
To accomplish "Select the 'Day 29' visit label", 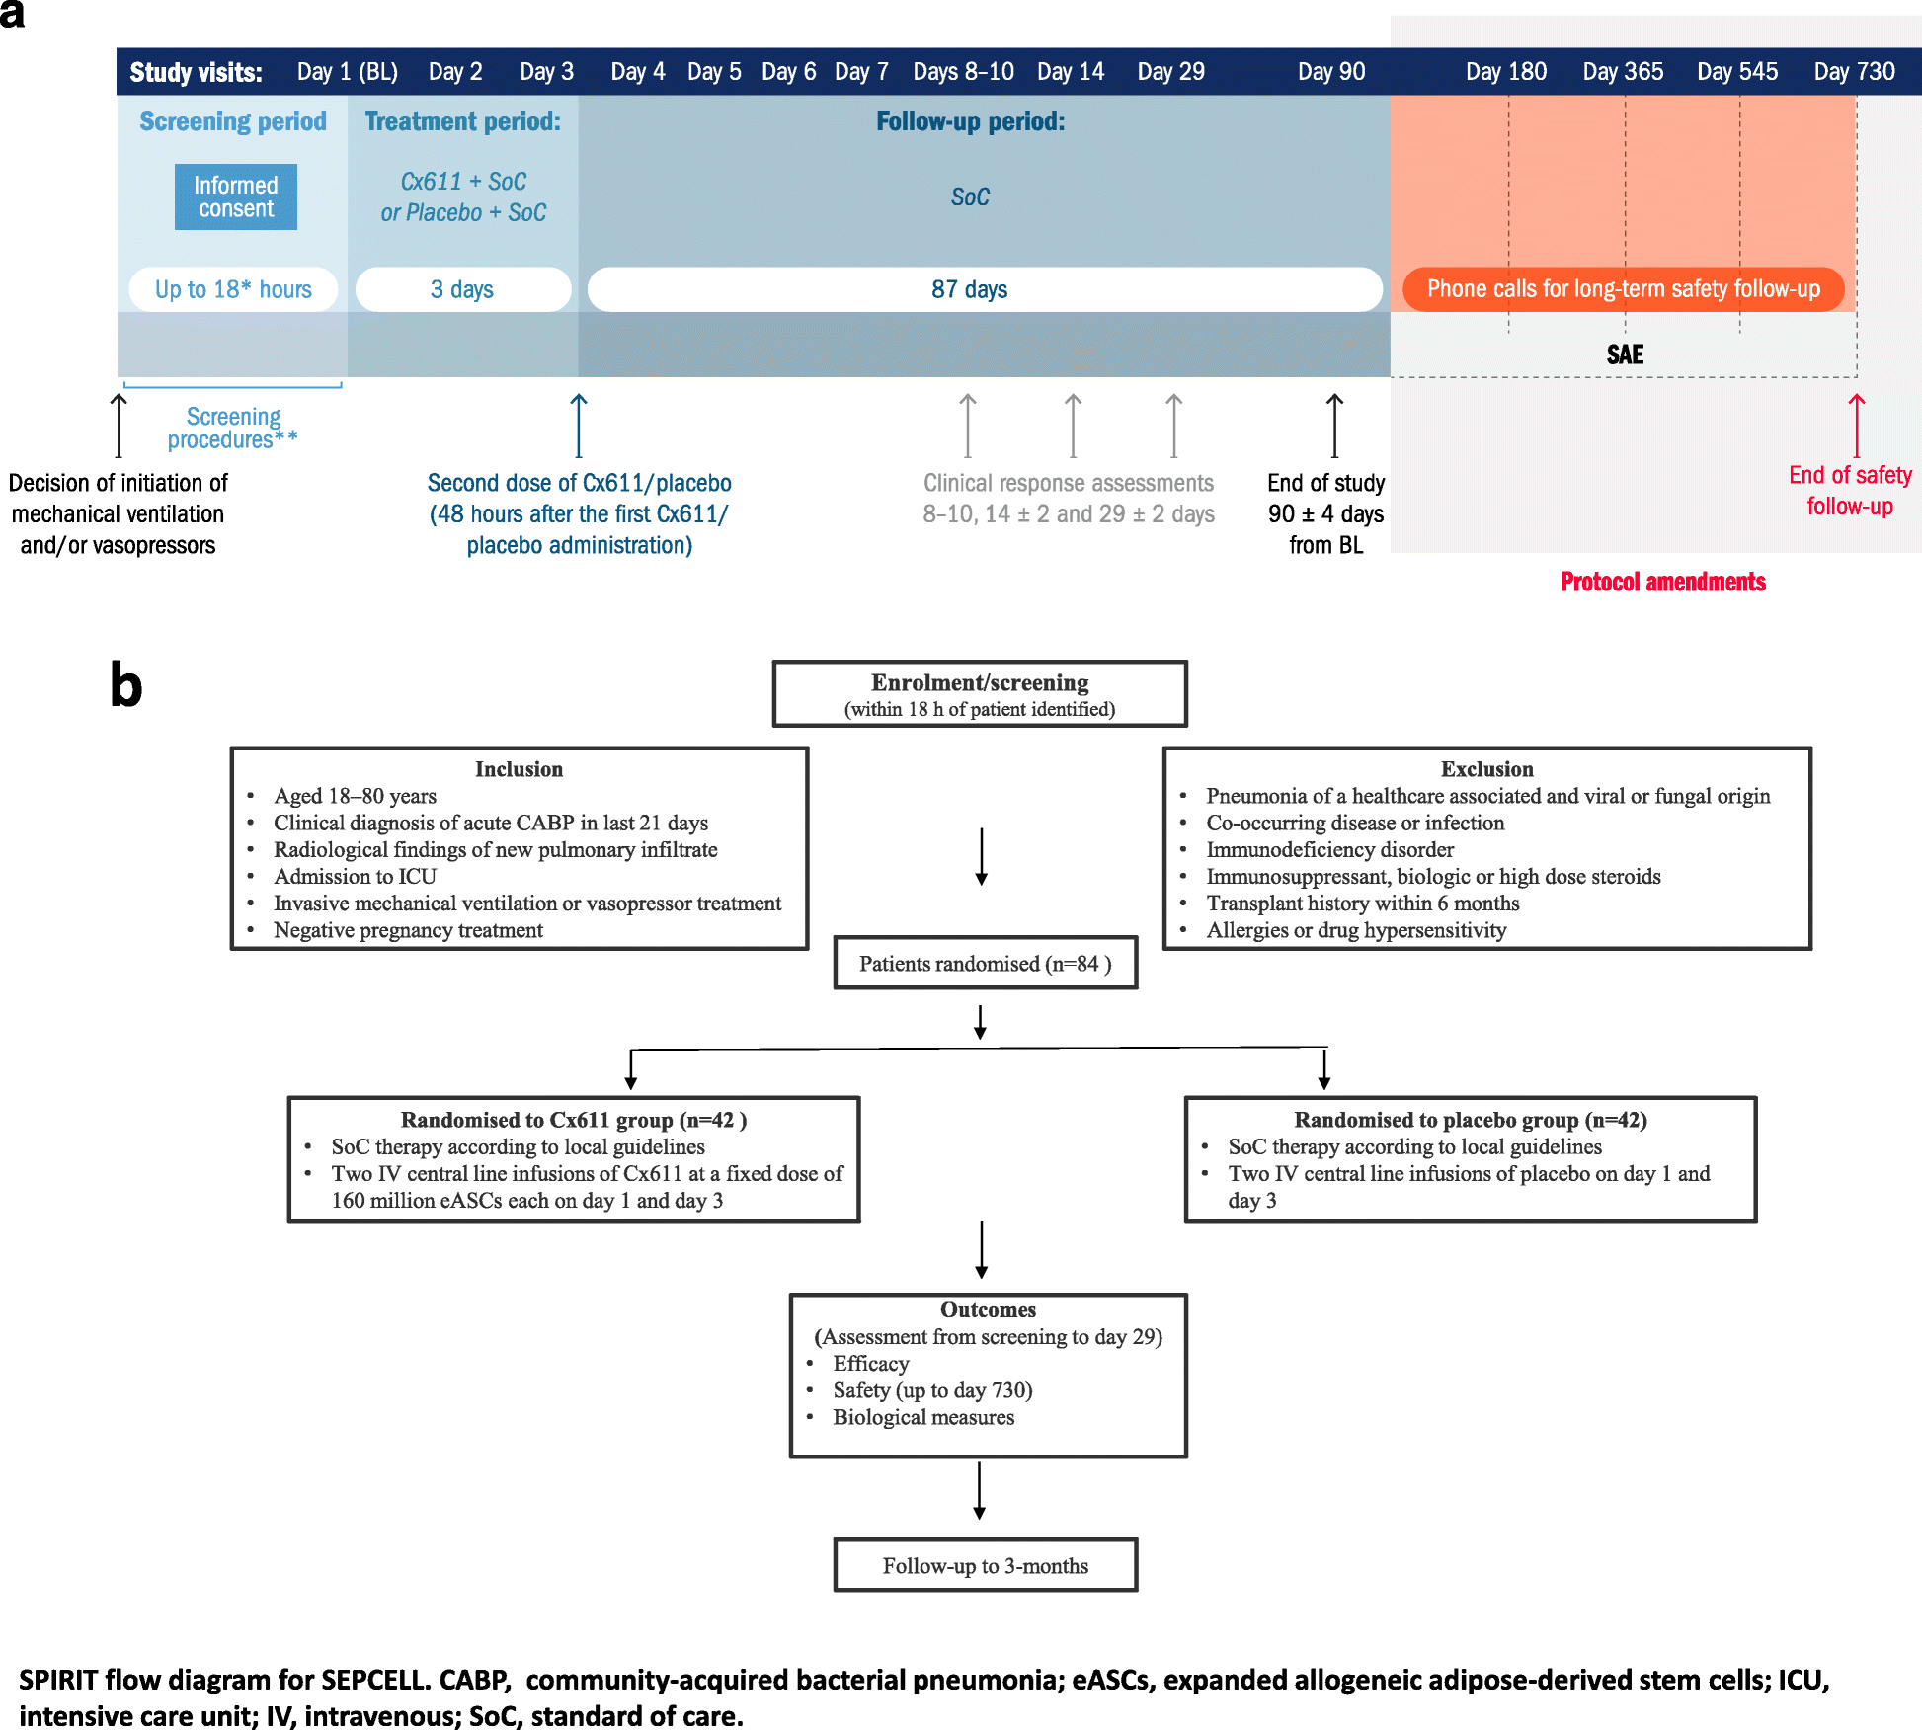I will click(x=1171, y=72).
